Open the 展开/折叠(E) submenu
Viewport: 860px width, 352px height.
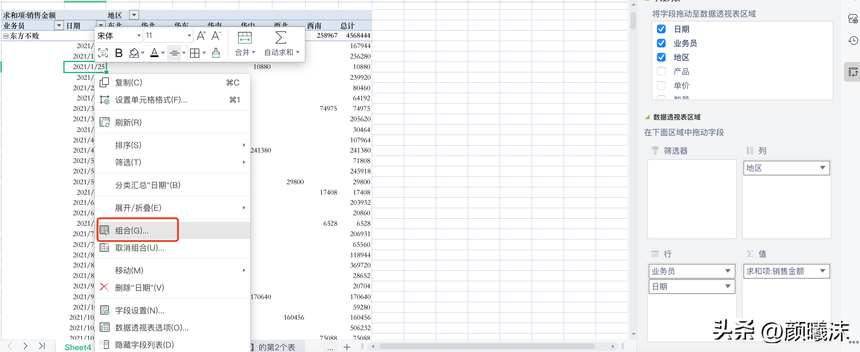click(x=173, y=208)
